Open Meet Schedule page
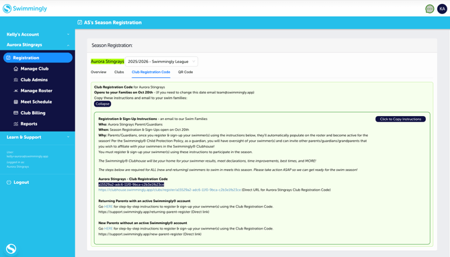Screen dimensions: 450x257 tap(36, 102)
